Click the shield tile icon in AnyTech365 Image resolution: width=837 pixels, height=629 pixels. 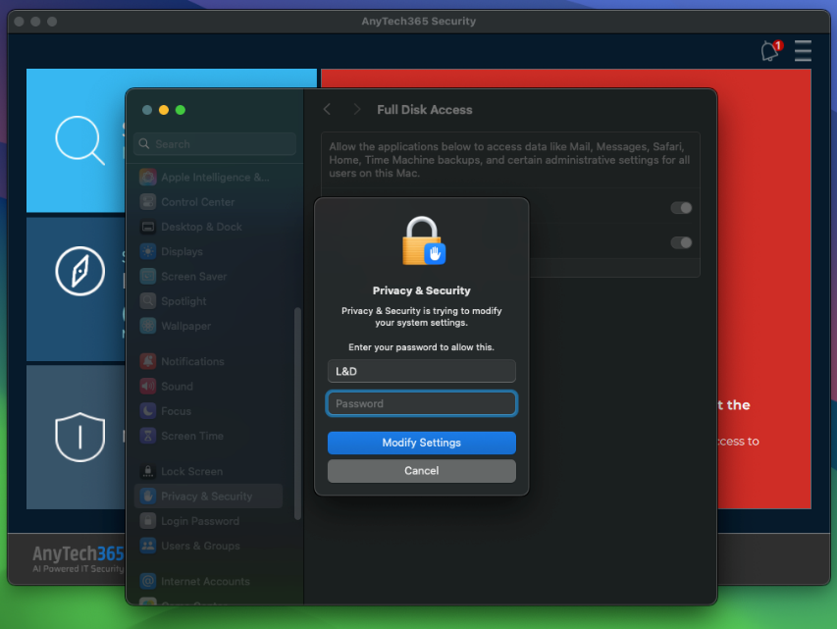tap(80, 437)
